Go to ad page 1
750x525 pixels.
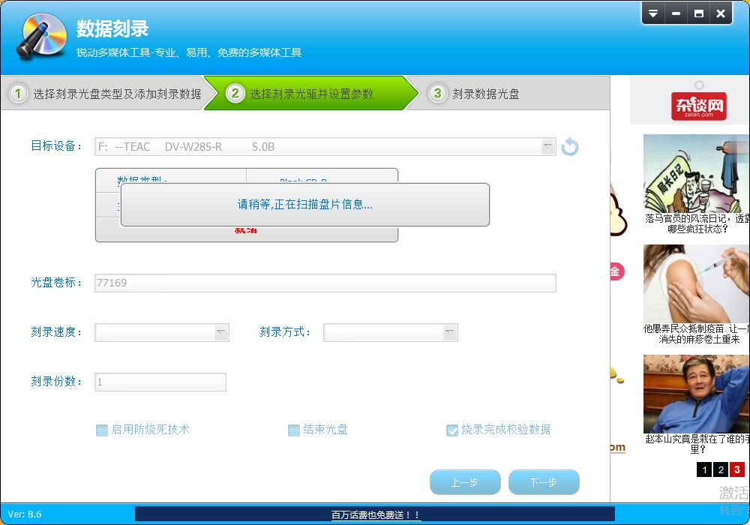pyautogui.click(x=703, y=469)
